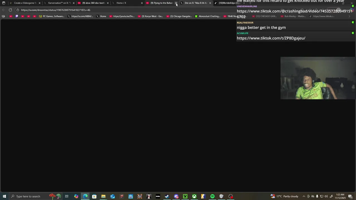Screen dimensions: 356x200
Task: Launch Counter-Strike from the taskbar
Action: pos(203,196)
